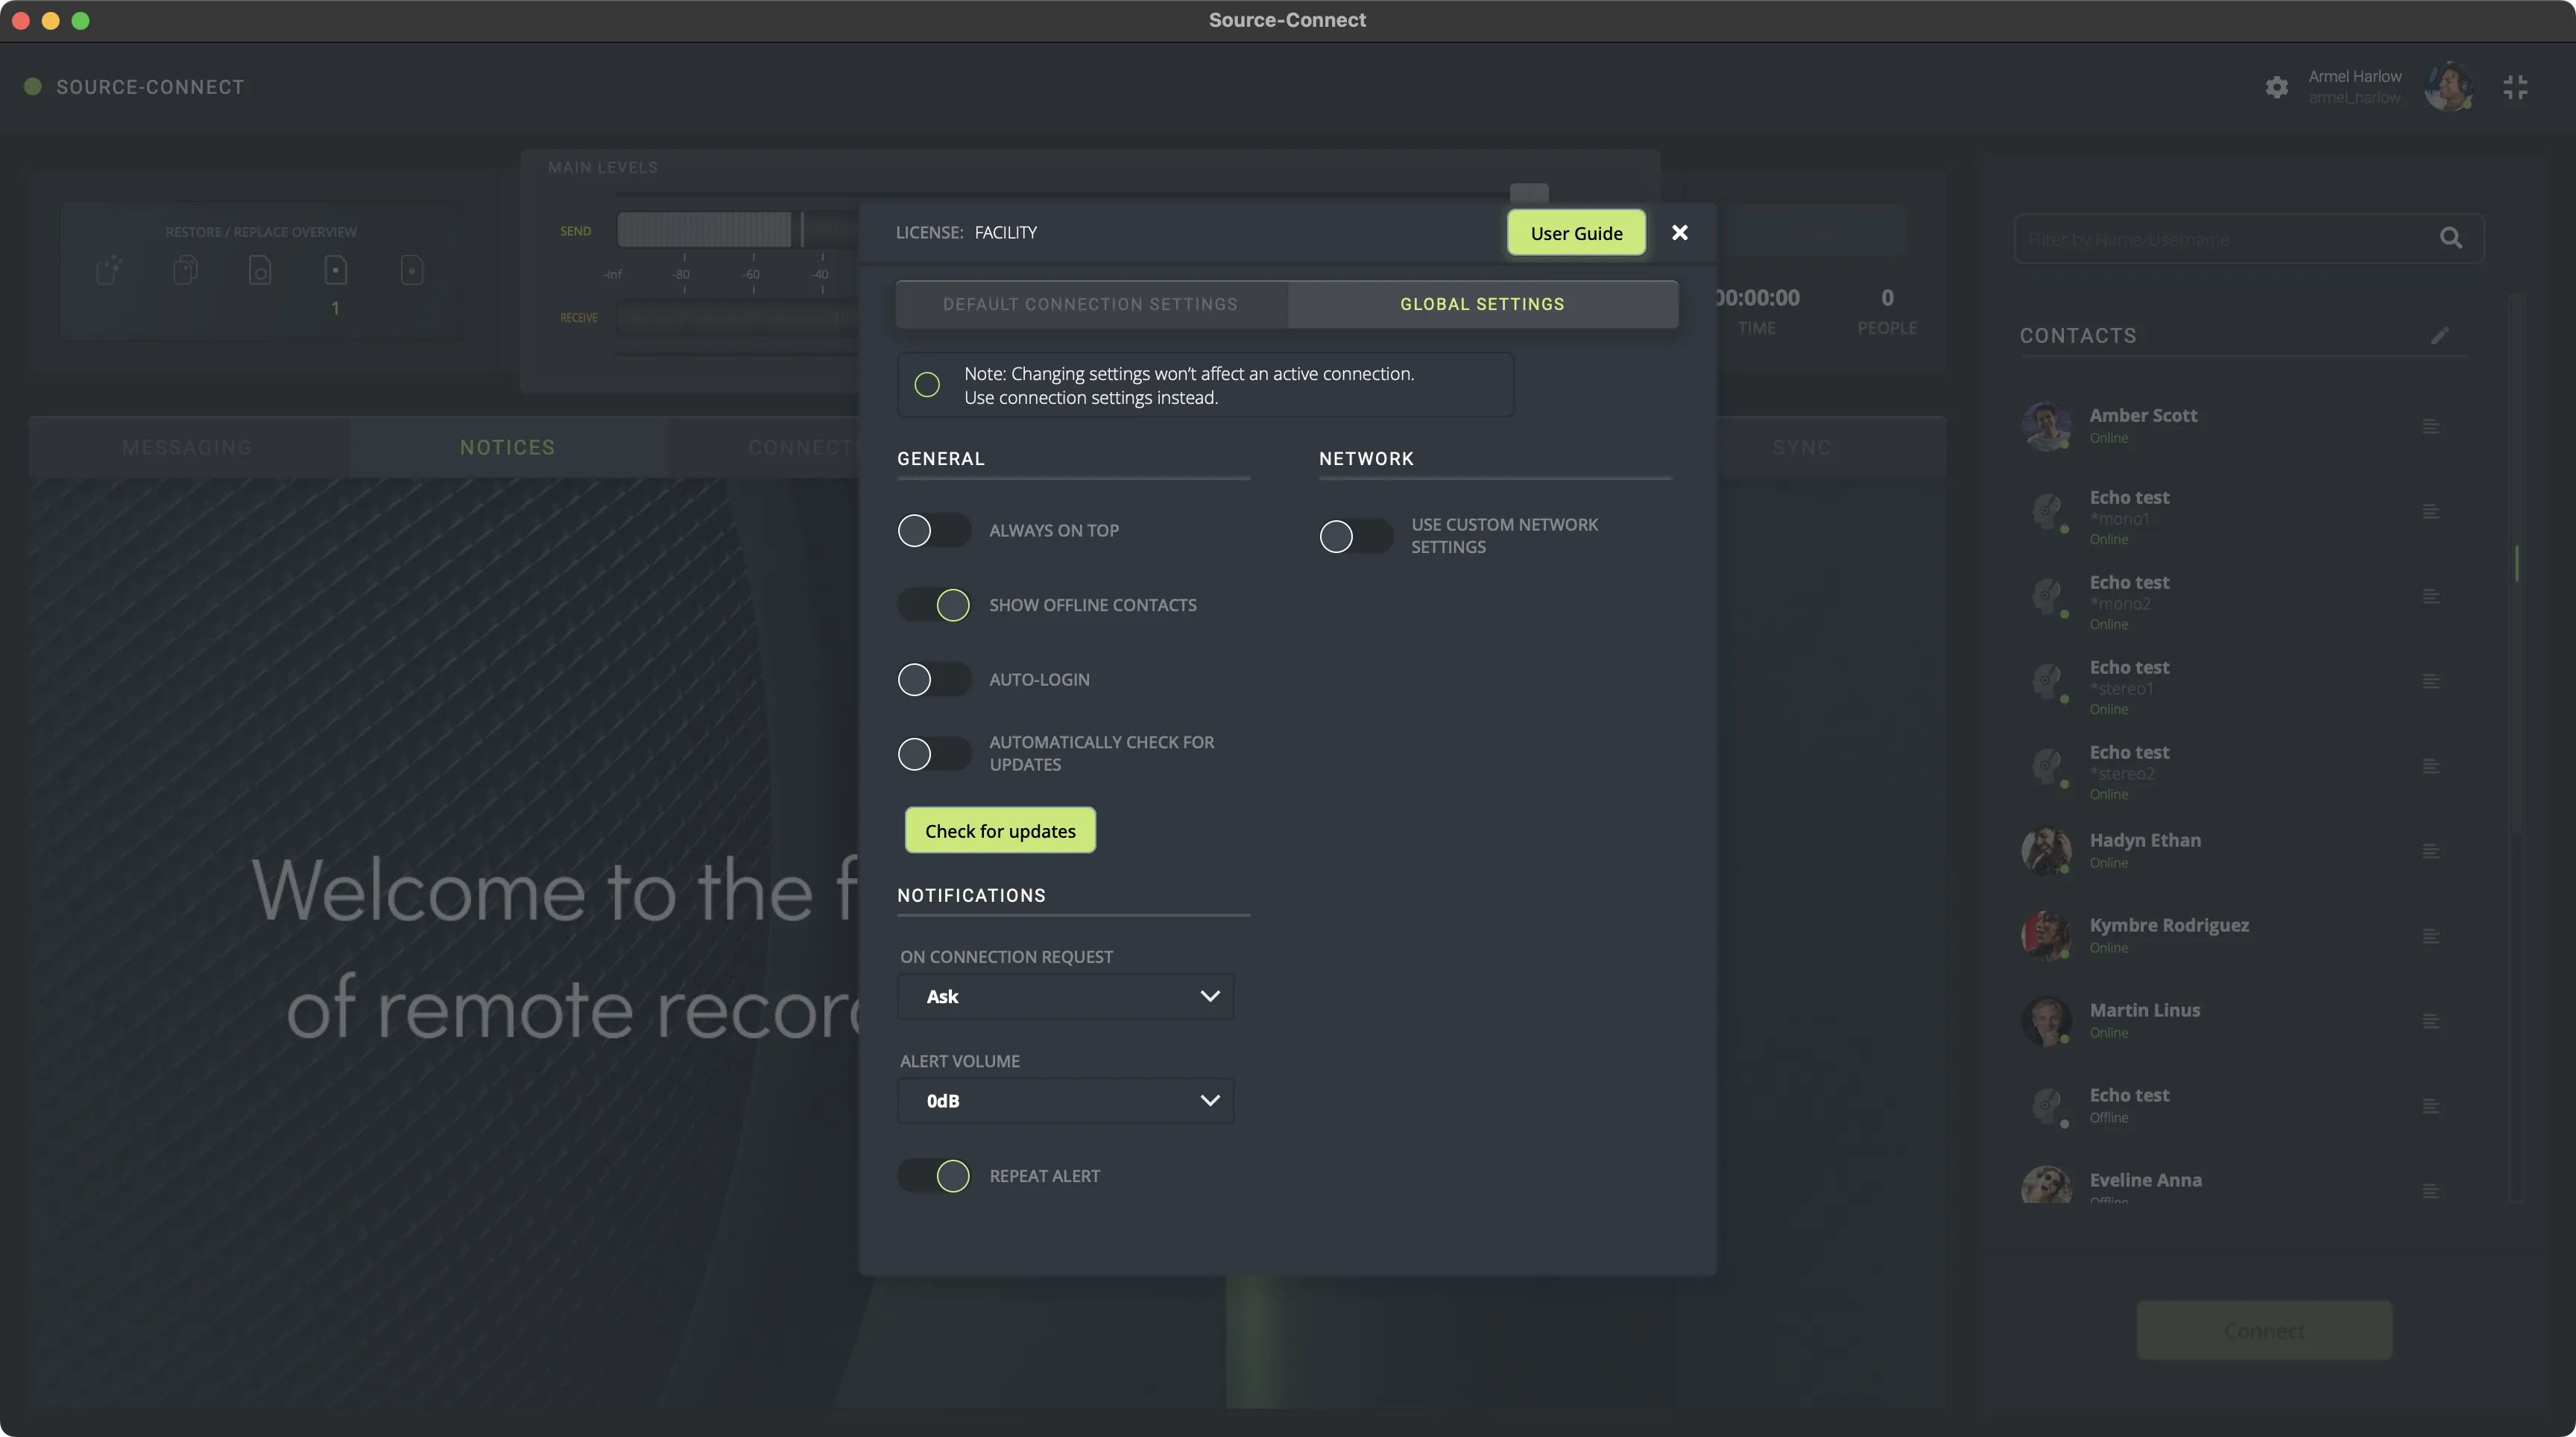
Task: Click the edit contacts pencil icon
Action: (2440, 335)
